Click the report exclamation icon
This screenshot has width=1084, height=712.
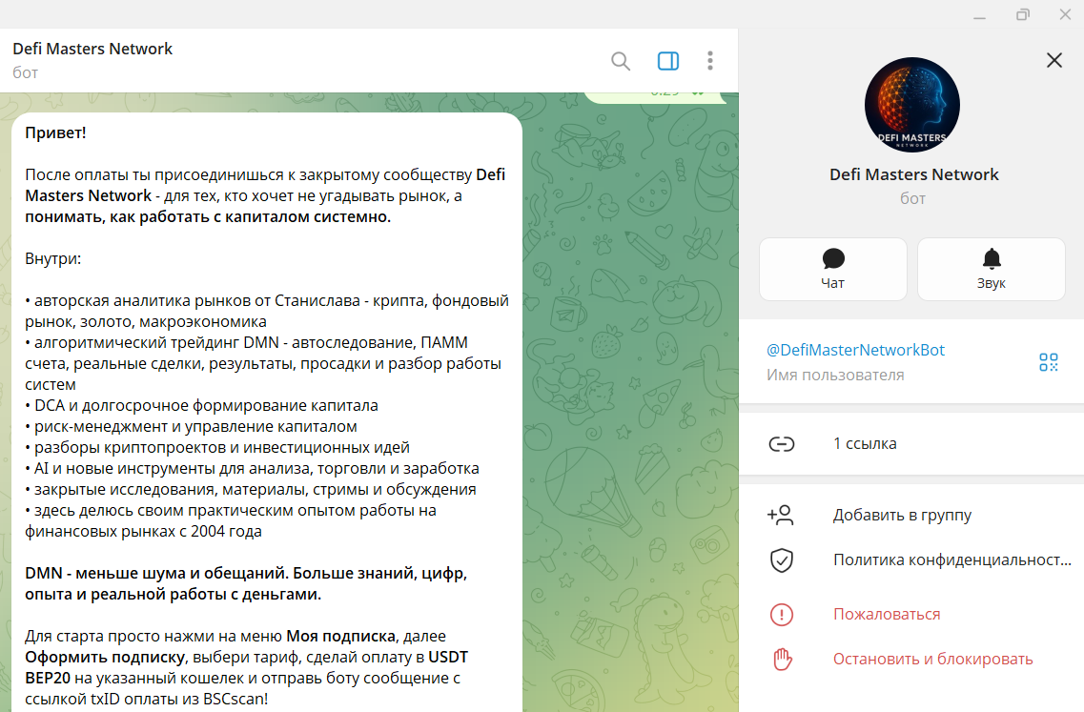coord(782,615)
